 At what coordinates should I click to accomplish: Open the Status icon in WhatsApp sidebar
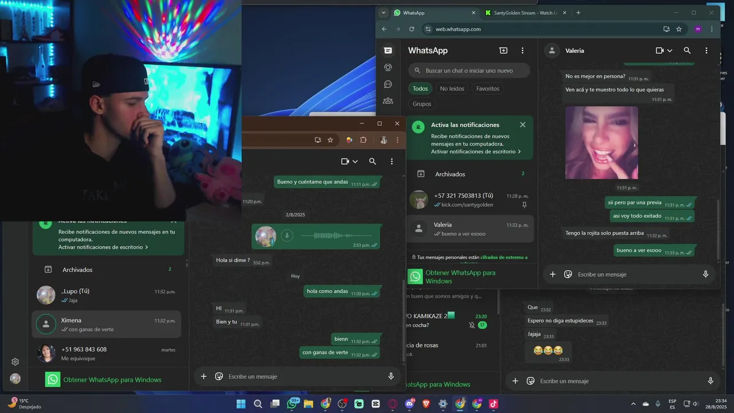coord(388,67)
